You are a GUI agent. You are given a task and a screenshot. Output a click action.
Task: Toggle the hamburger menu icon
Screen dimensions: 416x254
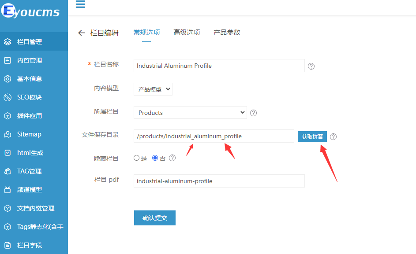pos(80,4)
